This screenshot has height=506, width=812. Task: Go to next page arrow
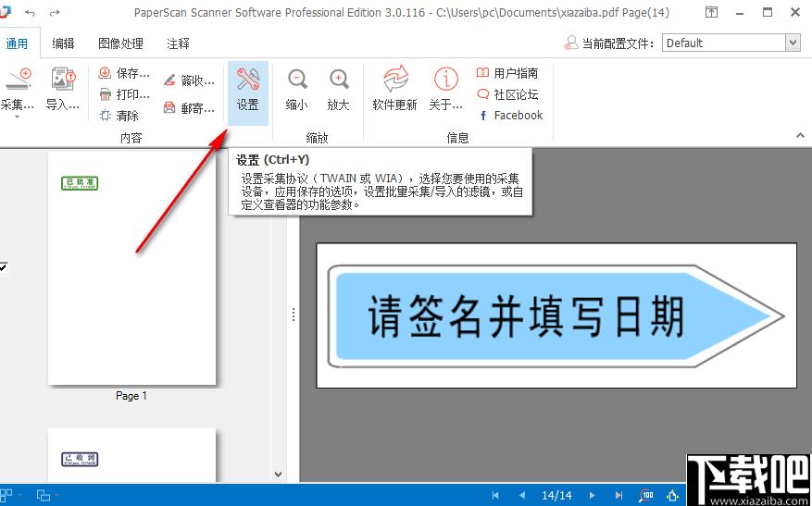[593, 495]
